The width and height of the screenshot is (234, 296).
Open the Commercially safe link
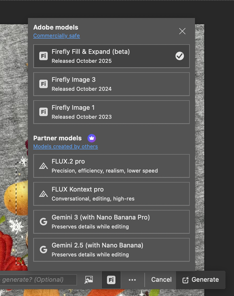point(56,36)
